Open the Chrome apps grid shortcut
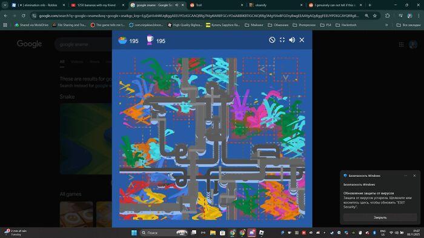 [5, 25]
